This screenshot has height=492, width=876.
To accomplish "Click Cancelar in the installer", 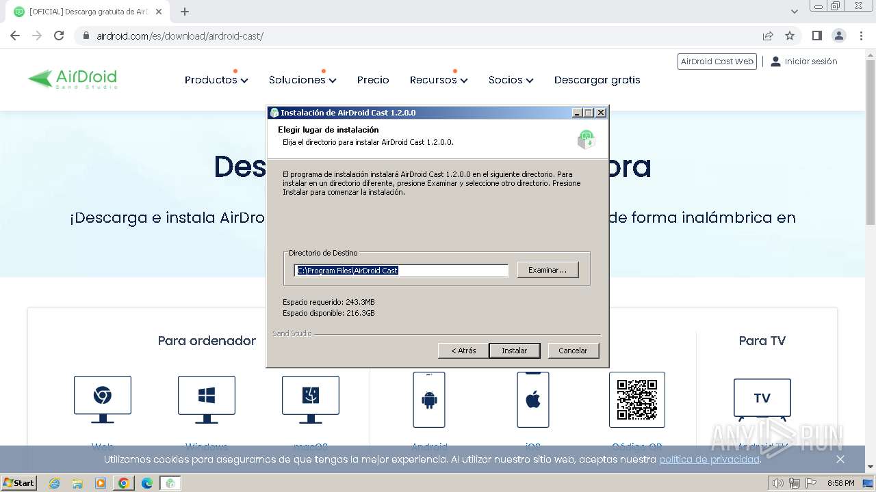I will 573,351.
